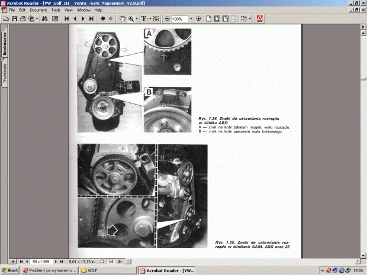Image resolution: width=367 pixels, height=275 pixels.
Task: Click the 100% zoom level field
Action: tap(179, 19)
